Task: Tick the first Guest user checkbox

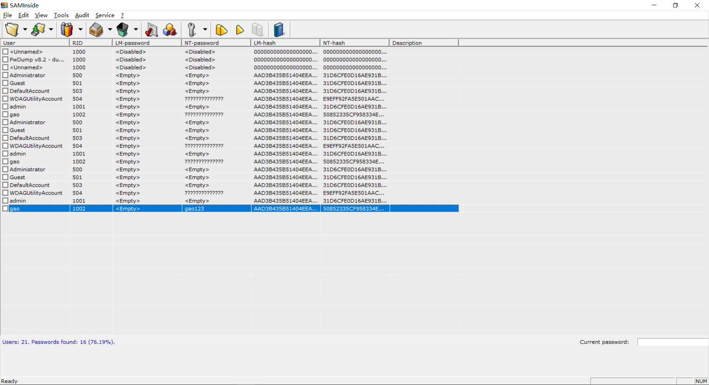Action: point(6,83)
